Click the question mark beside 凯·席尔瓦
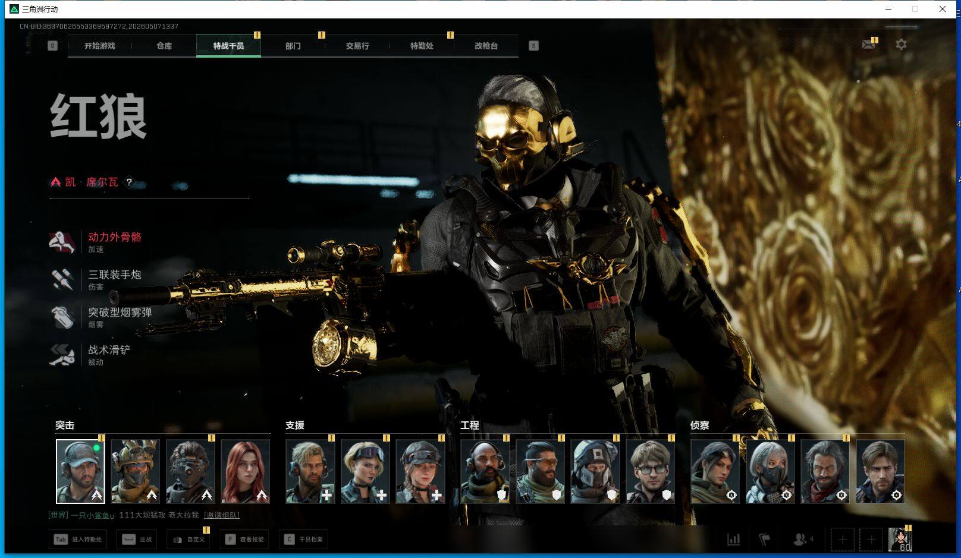The image size is (961, 558). [129, 182]
